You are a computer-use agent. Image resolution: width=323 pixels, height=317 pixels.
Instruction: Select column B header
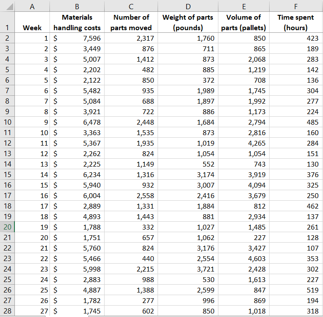pos(77,7)
